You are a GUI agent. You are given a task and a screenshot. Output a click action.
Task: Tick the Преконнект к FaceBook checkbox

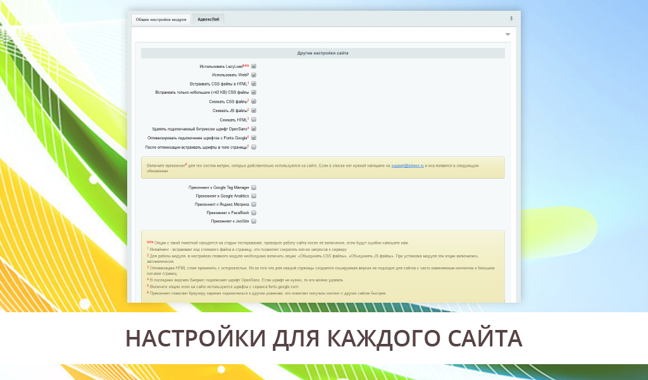click(x=254, y=213)
